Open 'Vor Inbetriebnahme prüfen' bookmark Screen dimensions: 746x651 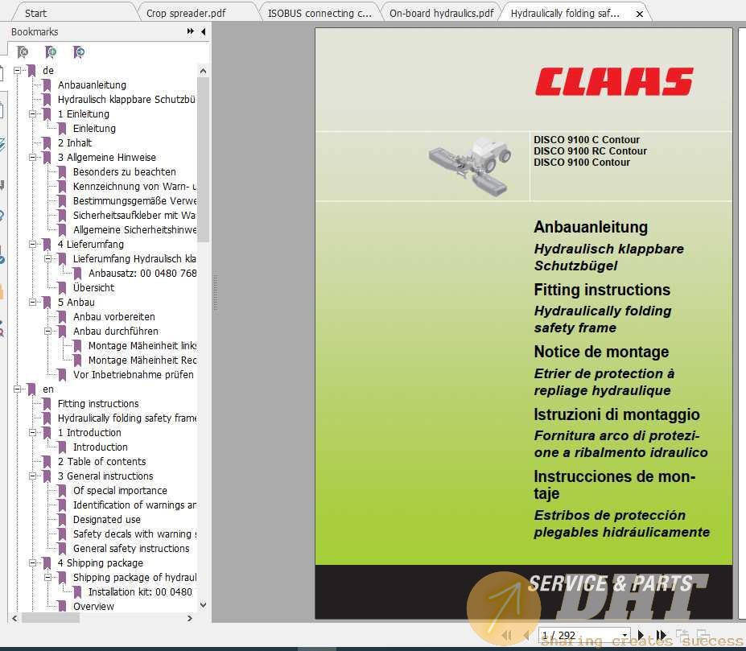point(134,374)
